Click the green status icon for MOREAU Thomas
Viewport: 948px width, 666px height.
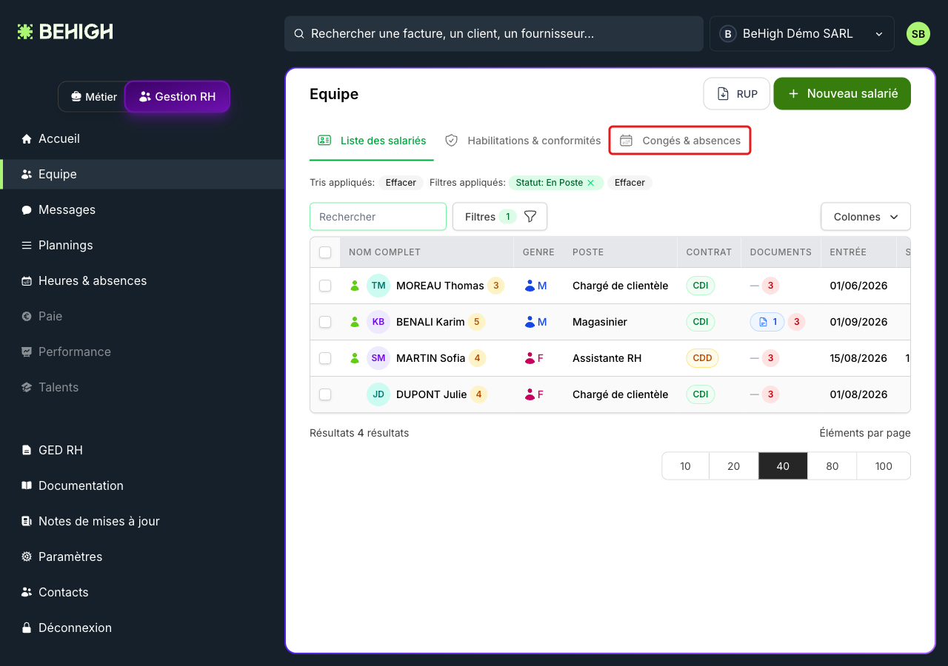[x=355, y=286]
